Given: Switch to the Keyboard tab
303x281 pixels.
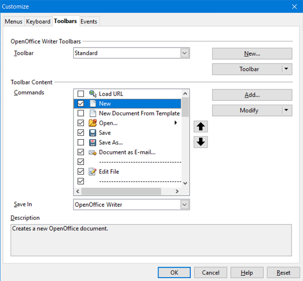Looking at the screenshot, I should tap(38, 21).
